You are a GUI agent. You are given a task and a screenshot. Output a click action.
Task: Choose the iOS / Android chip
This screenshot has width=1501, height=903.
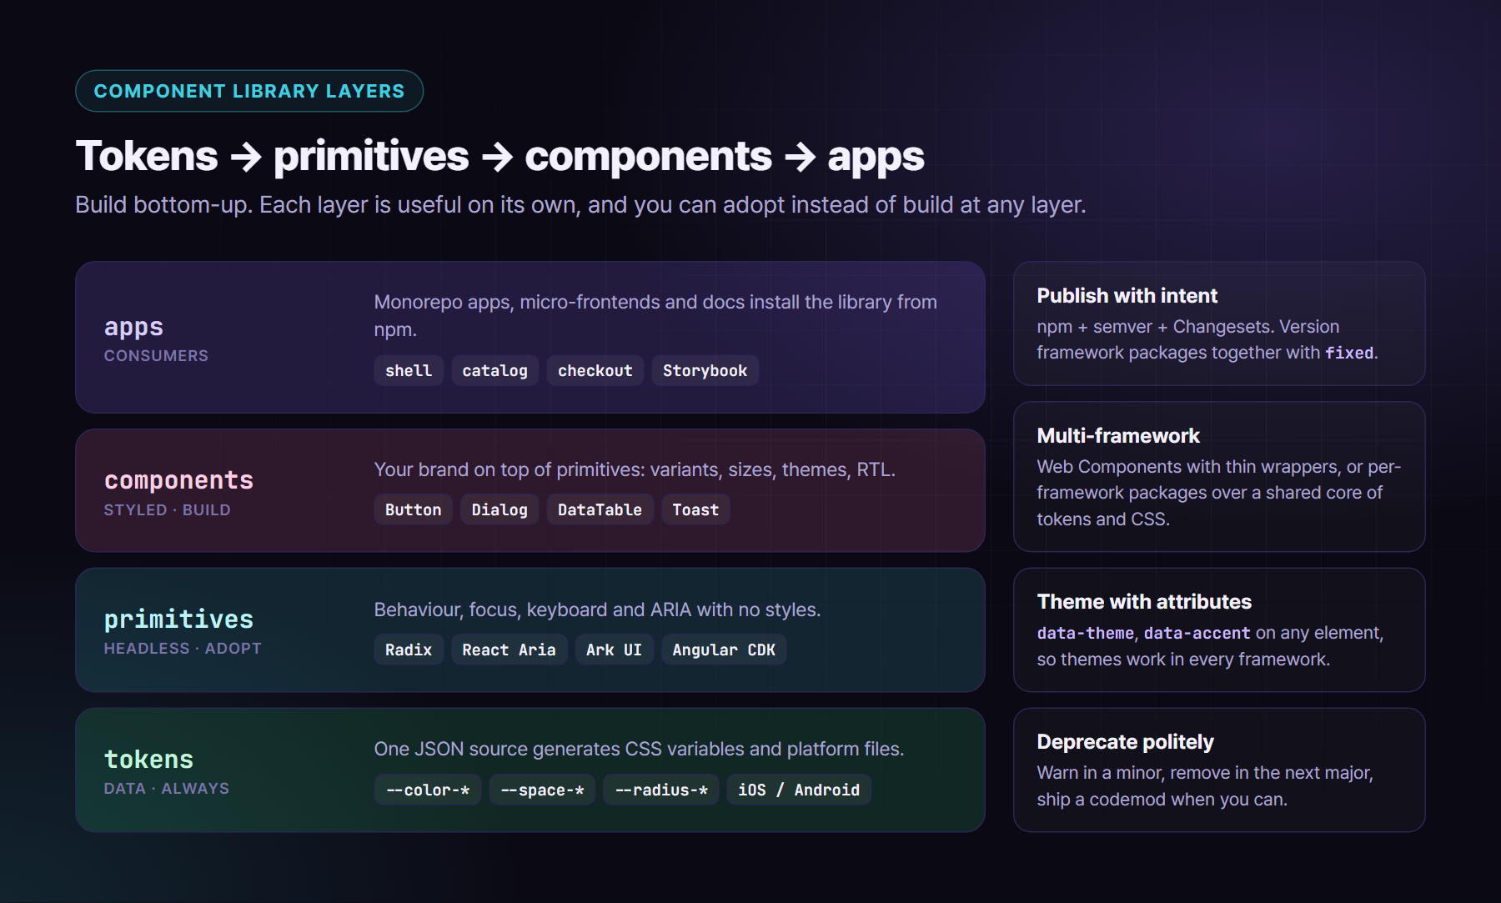(799, 790)
